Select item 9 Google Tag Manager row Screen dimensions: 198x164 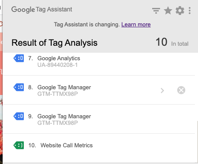[x=99, y=119]
